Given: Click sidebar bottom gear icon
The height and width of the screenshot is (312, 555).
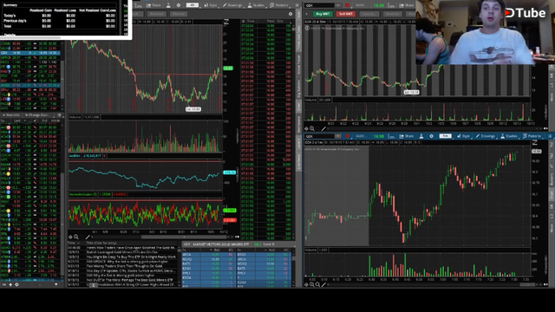Looking at the screenshot, I should point(16,284).
